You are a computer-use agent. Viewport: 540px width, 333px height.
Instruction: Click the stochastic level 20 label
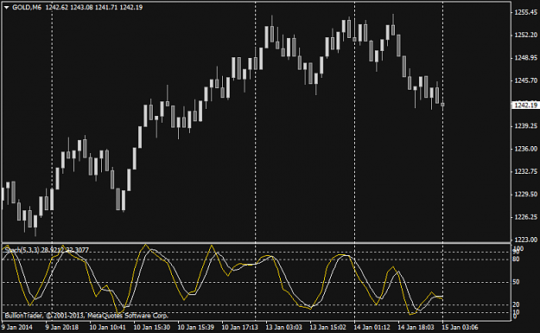(x=516, y=304)
